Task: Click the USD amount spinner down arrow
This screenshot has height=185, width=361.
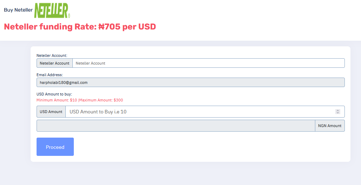Action: [x=338, y=113]
